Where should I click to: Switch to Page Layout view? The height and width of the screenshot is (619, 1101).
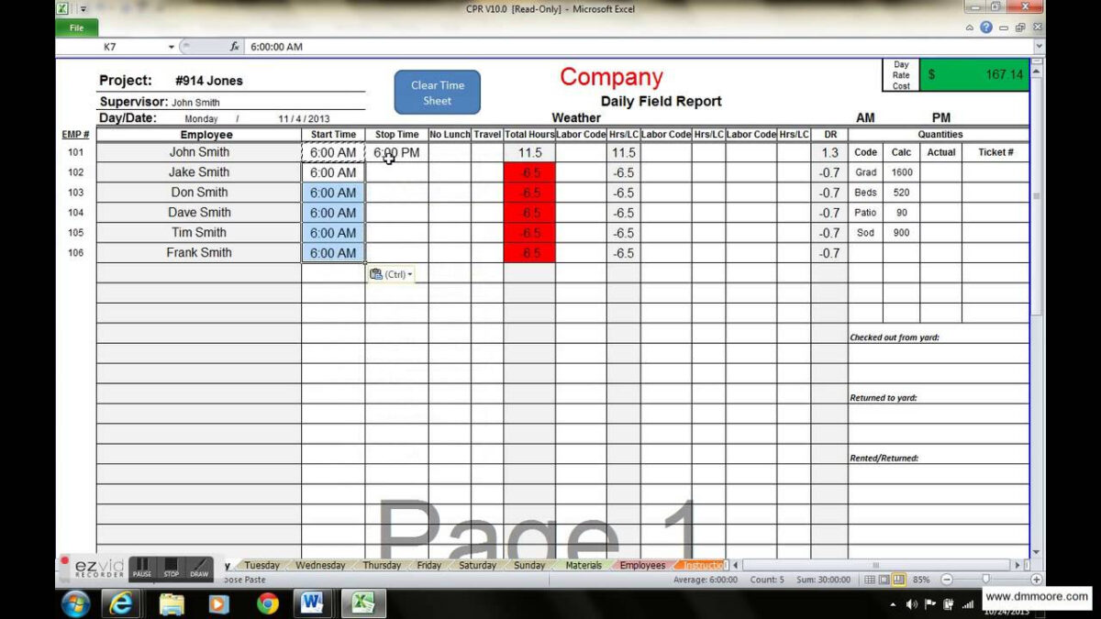point(884,580)
